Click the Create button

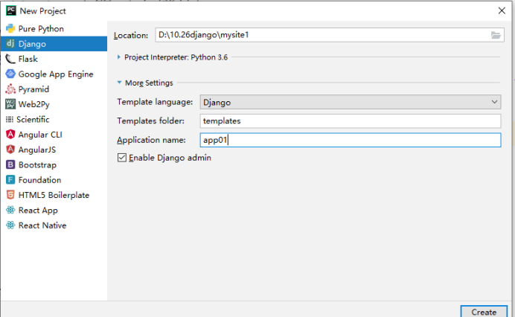click(484, 312)
